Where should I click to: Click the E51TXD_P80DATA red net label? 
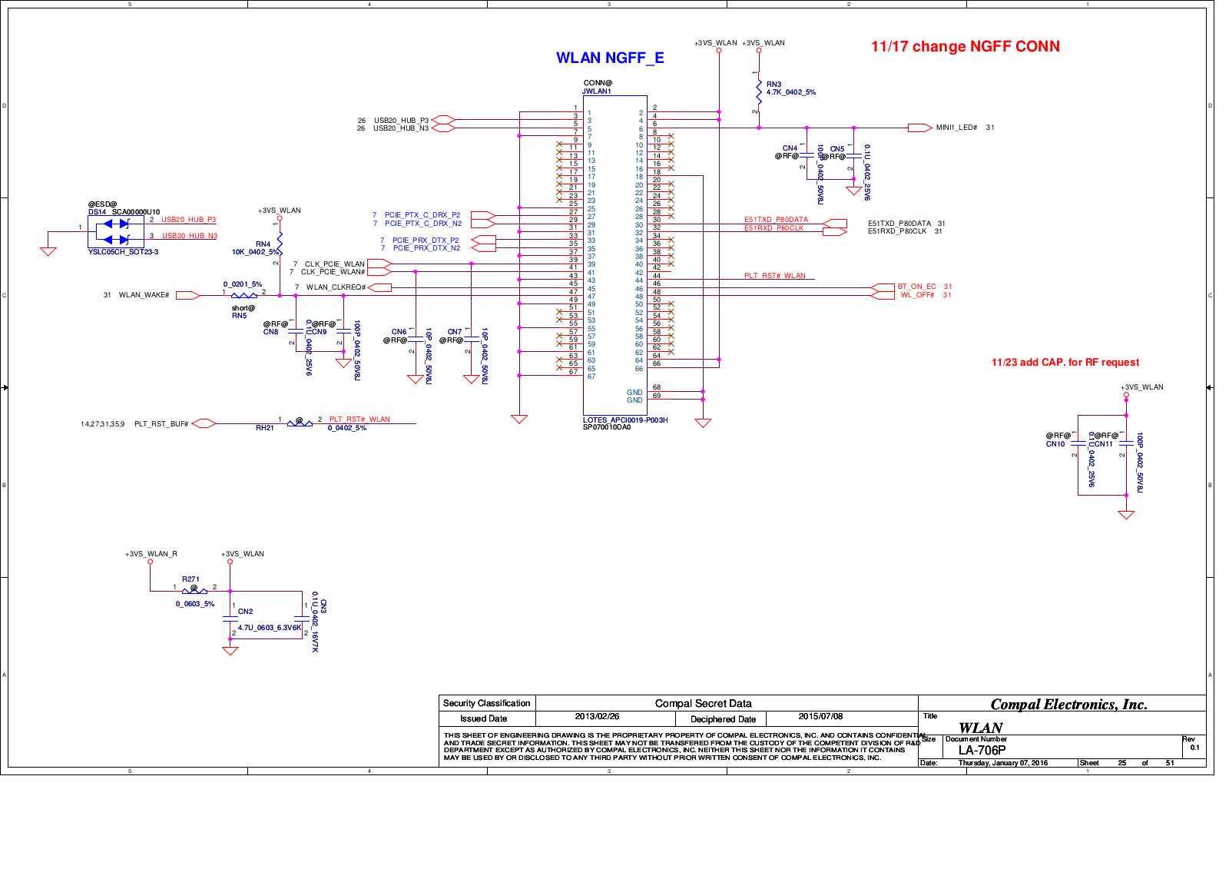coord(776,220)
